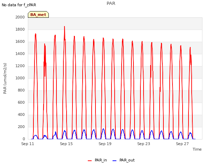Screen dimensions: 223x167
Task: Click the blue PAR_out legend color marker
Action: coord(114,161)
